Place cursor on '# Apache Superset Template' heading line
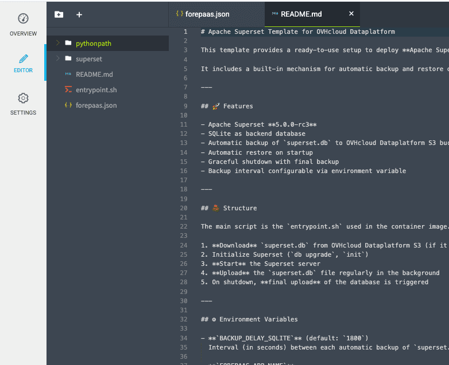The image size is (449, 365). click(x=298, y=32)
